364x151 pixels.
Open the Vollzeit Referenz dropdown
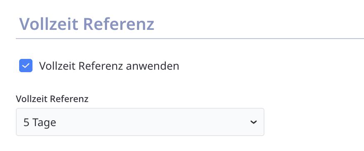click(x=140, y=122)
